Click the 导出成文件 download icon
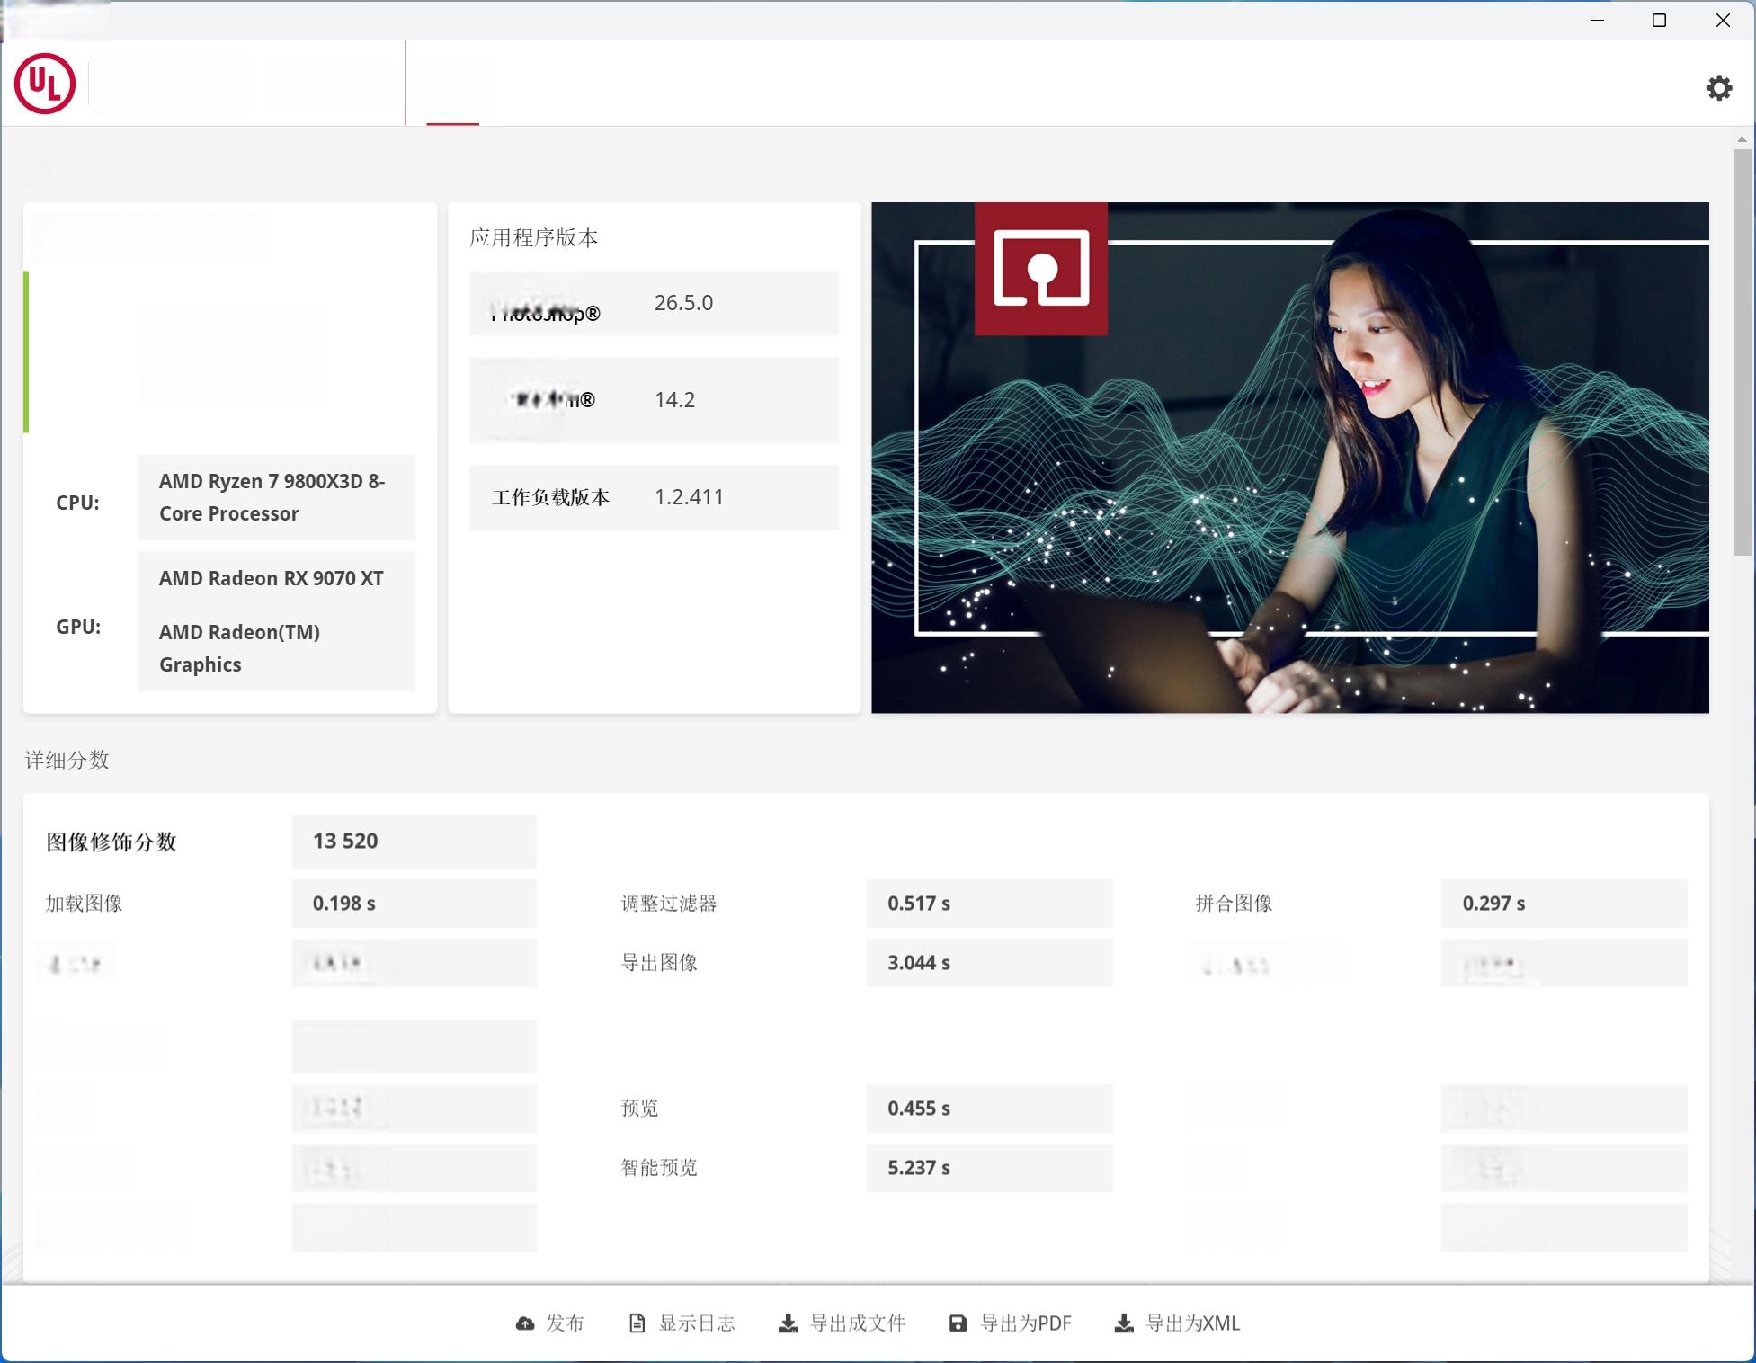 (788, 1323)
